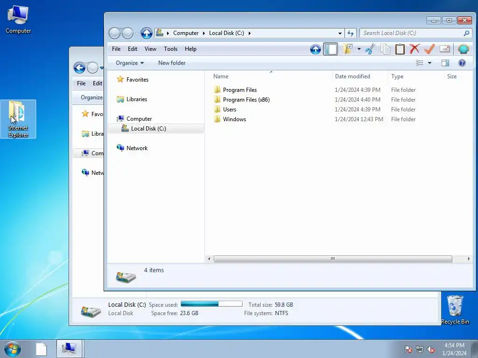
Task: Select the Program Files folder
Action: click(239, 90)
